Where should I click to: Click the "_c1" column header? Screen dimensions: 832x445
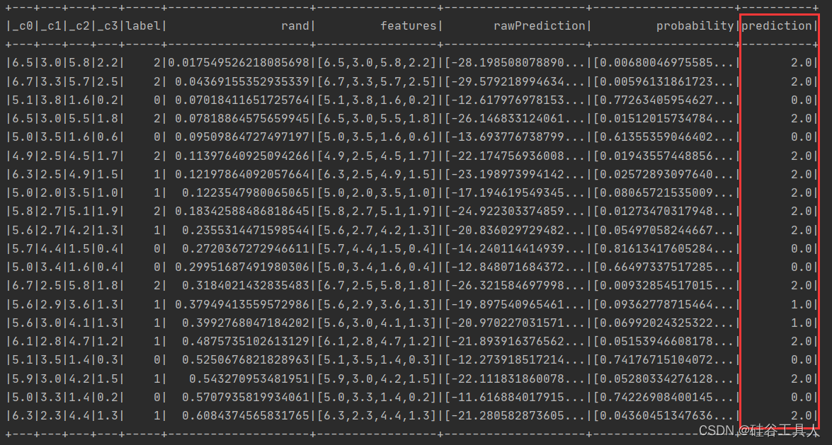click(x=50, y=26)
